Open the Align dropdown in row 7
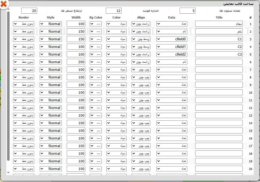 (141, 69)
